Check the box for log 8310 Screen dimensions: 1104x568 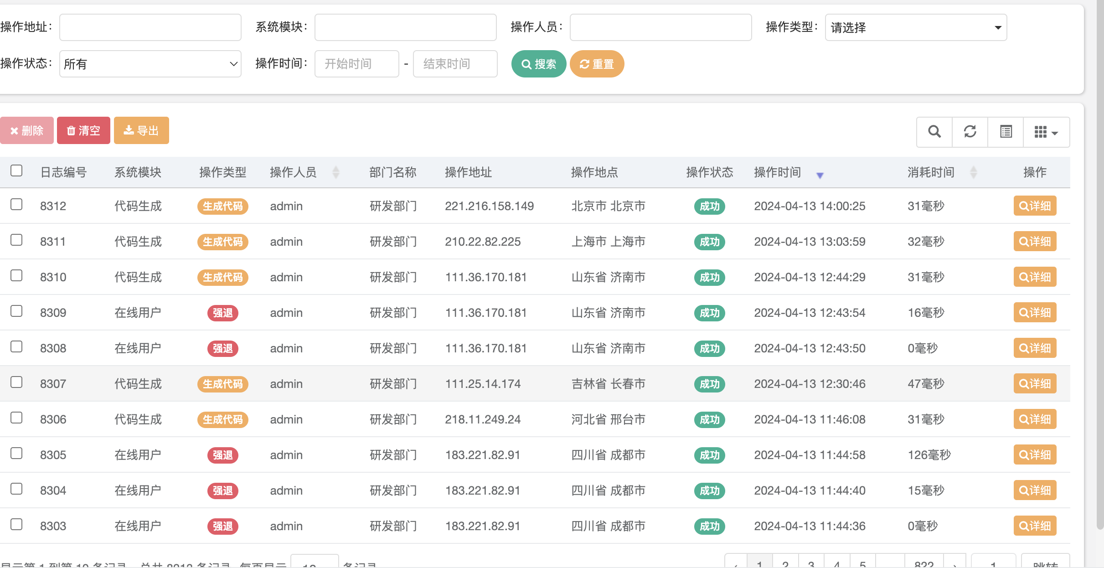pyautogui.click(x=16, y=275)
